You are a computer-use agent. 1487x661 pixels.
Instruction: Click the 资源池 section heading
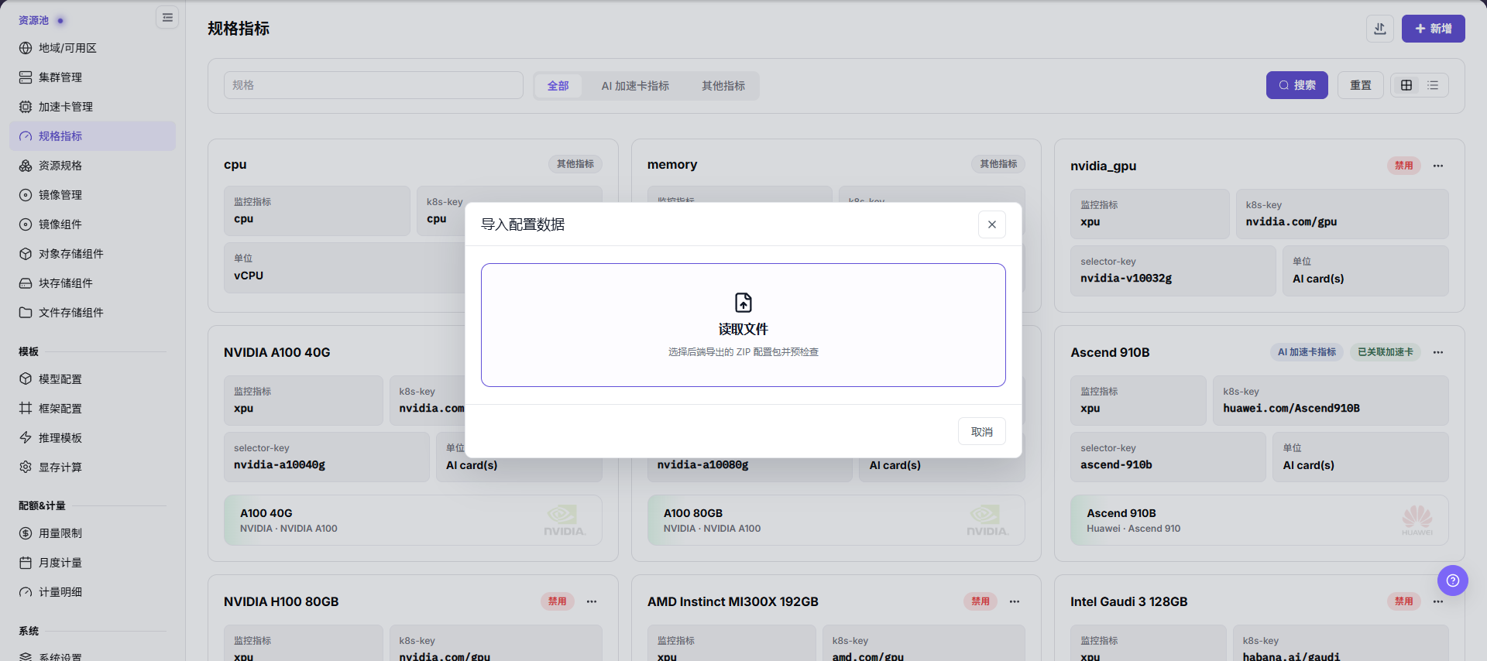(x=33, y=21)
